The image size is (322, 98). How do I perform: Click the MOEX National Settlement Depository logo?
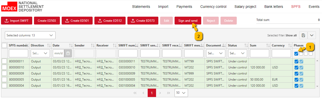(23, 7)
